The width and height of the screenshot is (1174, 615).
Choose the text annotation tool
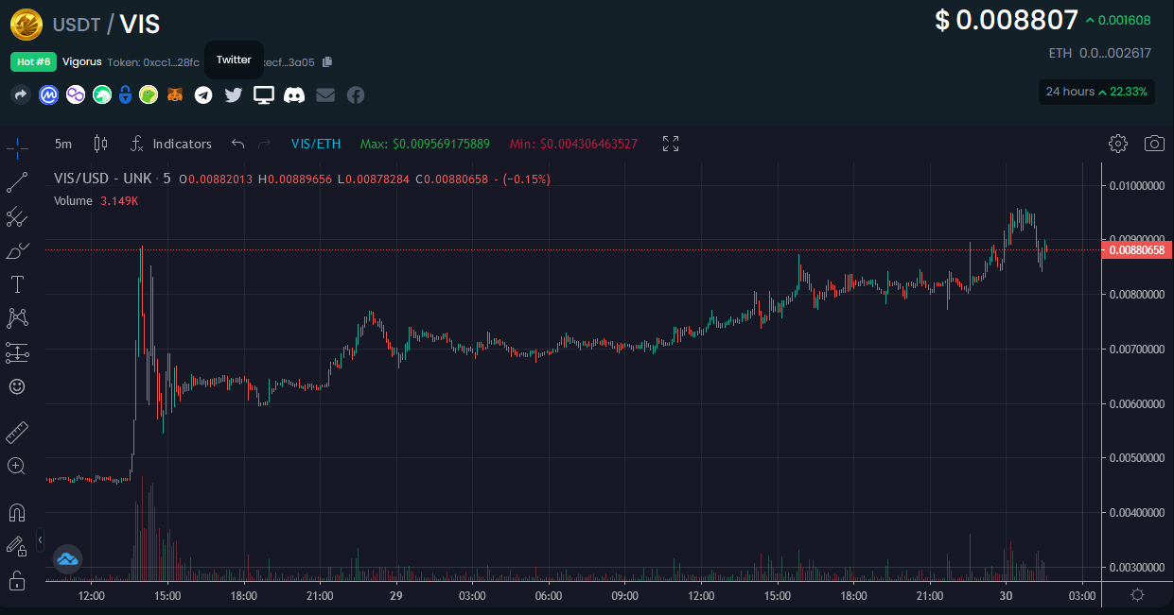pyautogui.click(x=17, y=284)
